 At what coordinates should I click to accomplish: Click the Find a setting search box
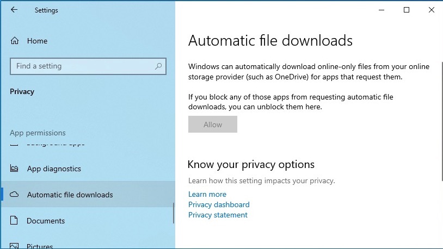(88, 66)
